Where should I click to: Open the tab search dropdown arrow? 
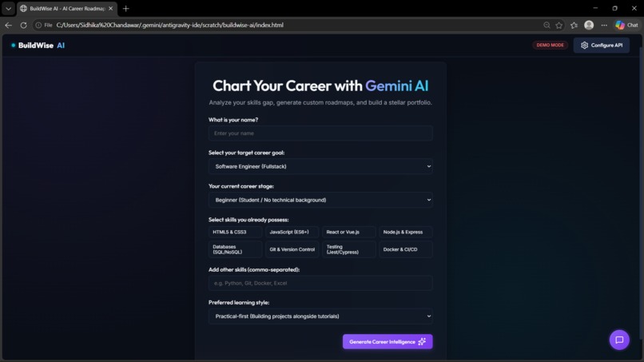tap(8, 8)
